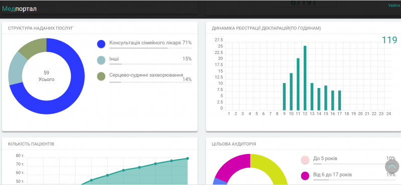Click the Цільова аудиторія card title

pyautogui.click(x=234, y=144)
